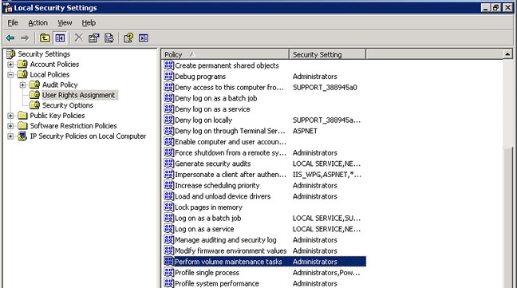Screen dimensions: 517x288
Task: Open the Action menu
Action: [x=38, y=22]
